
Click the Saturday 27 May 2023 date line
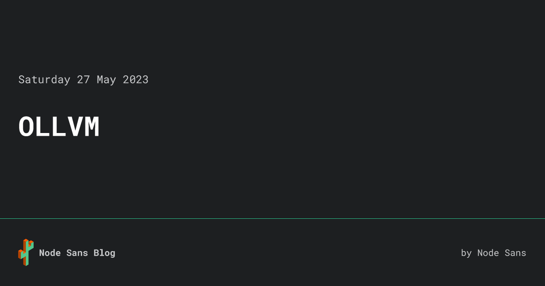pyautogui.click(x=84, y=80)
